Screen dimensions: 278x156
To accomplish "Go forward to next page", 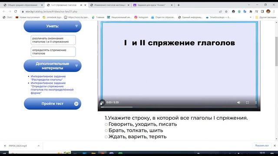I will pos(10,12).
